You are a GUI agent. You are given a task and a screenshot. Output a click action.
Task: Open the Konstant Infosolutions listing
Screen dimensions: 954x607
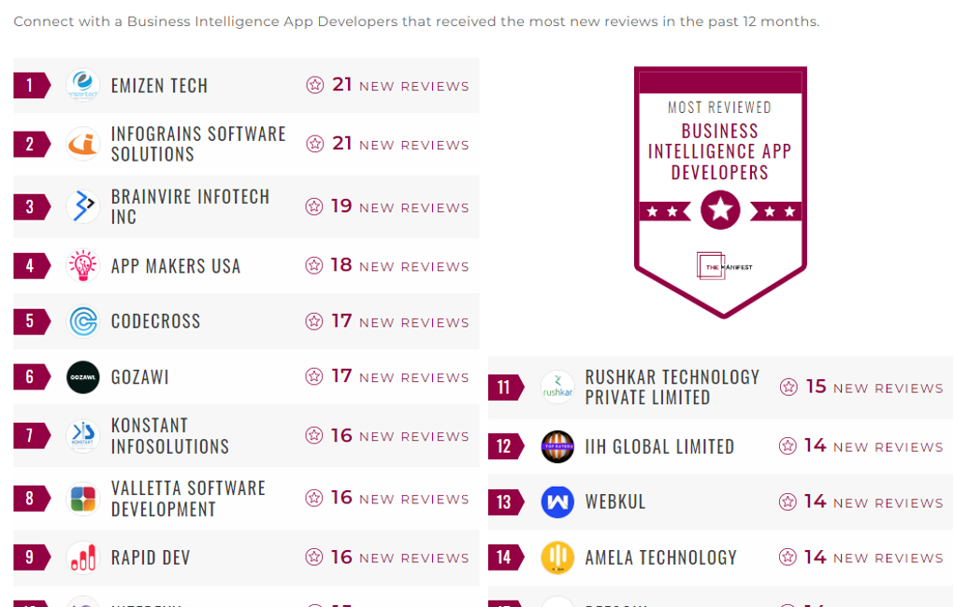169,436
